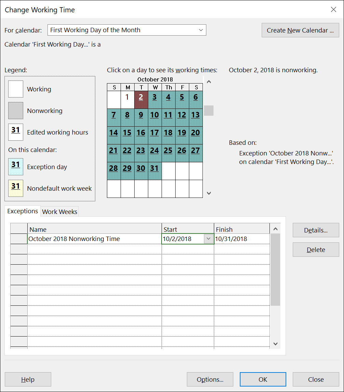Select October 6 in the calendar
The width and height of the screenshot is (344, 392).
196,100
